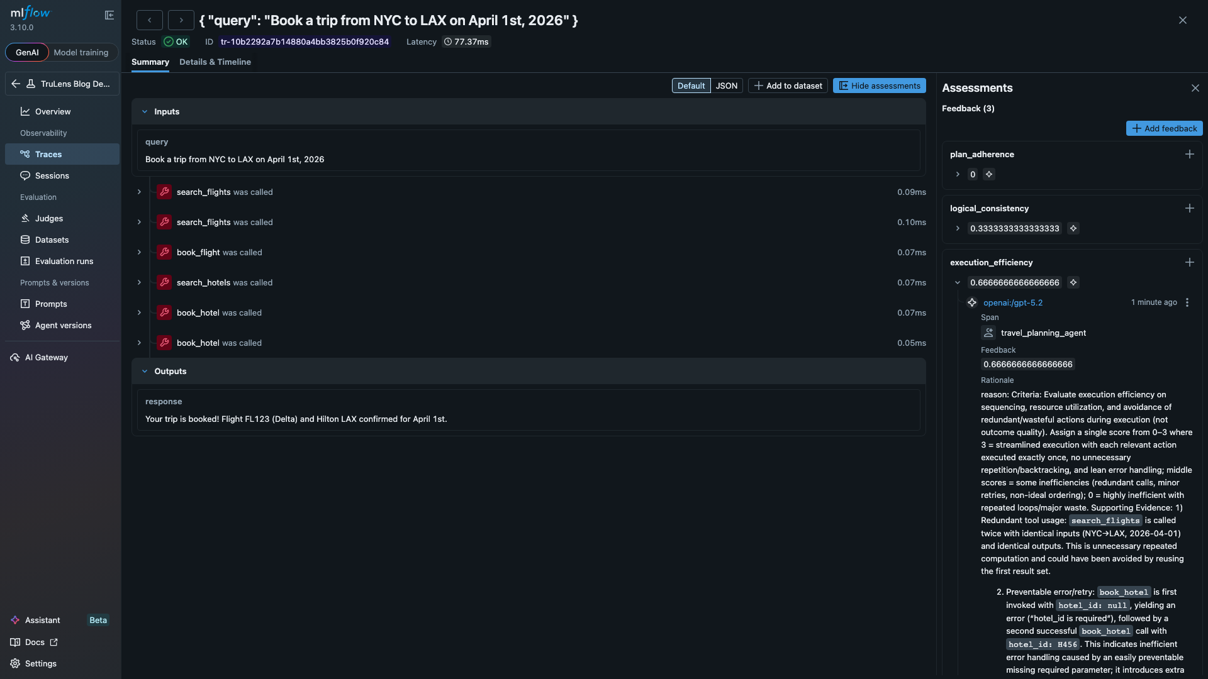Select Default view toggle
This screenshot has height=679, width=1208.
tap(691, 86)
